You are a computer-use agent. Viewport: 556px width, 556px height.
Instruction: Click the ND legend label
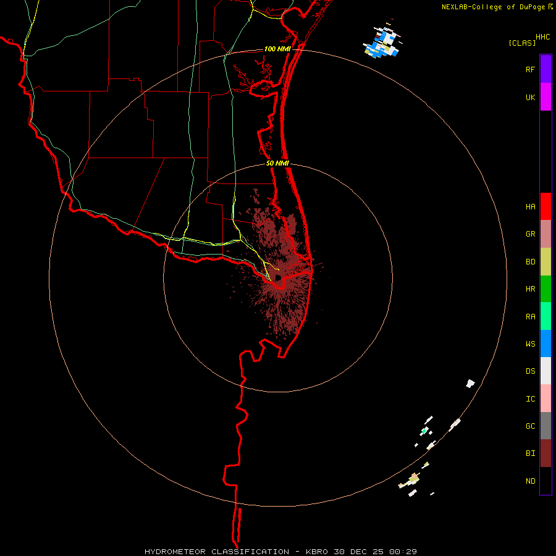tap(531, 481)
